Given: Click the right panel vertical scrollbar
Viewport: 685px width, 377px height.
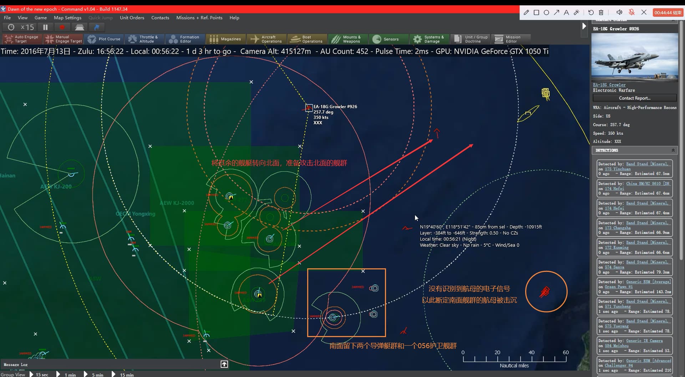Looking at the screenshot, I should coord(681,141).
